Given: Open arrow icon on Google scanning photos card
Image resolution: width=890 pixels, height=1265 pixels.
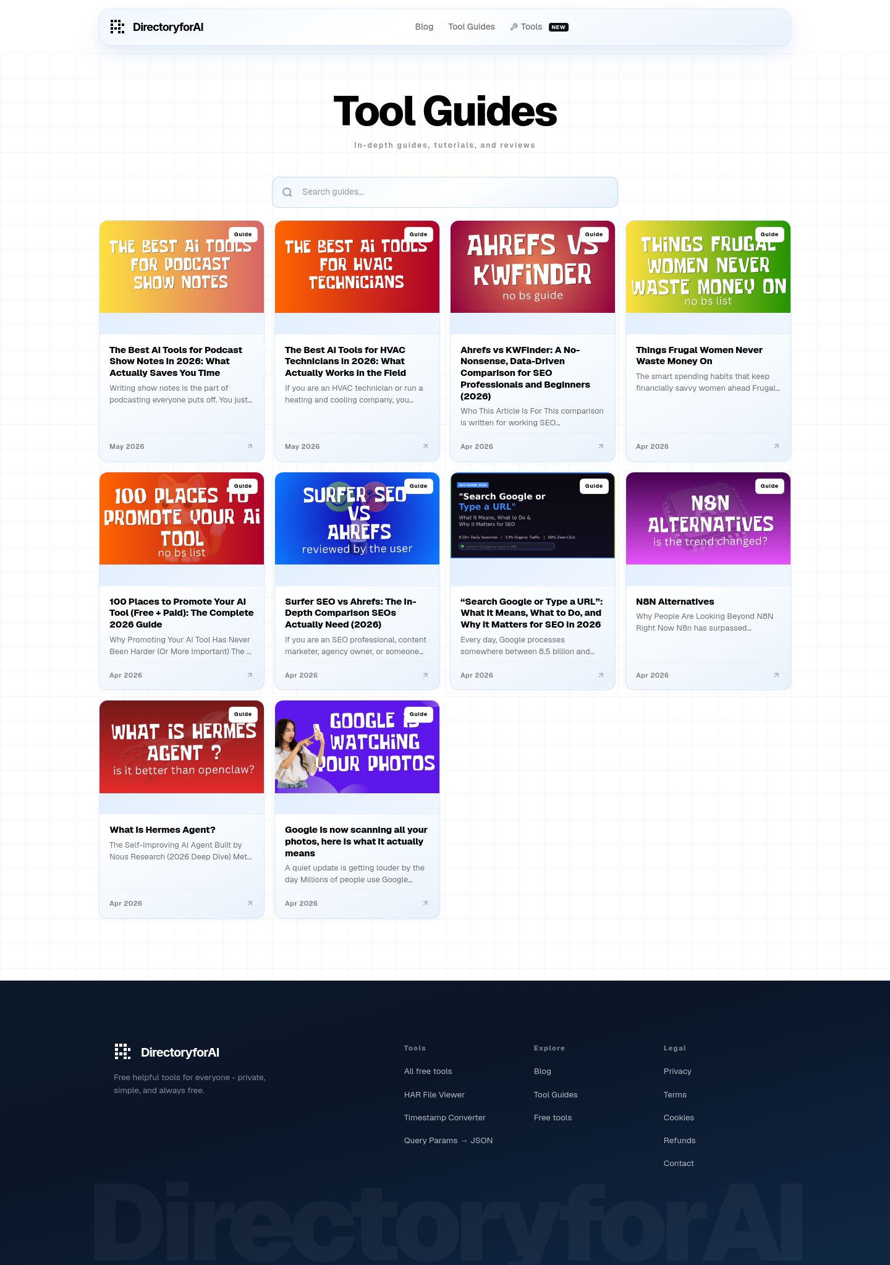Looking at the screenshot, I should (x=425, y=903).
